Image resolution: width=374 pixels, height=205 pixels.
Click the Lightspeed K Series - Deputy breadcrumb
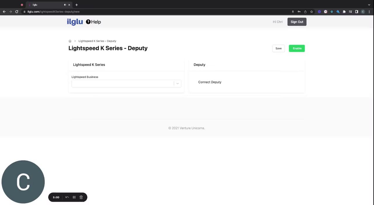97,41
